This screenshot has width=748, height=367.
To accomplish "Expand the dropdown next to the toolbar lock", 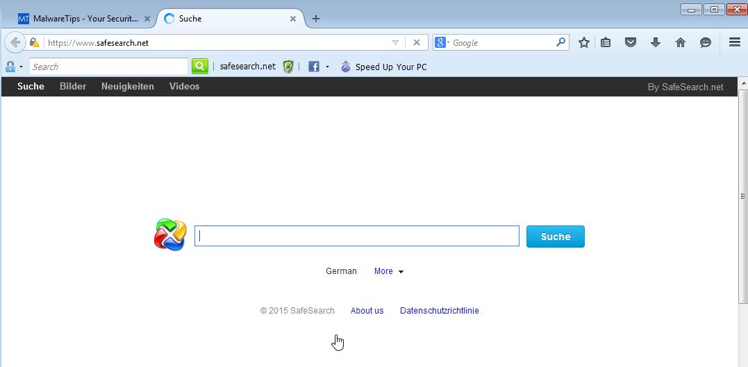I will [x=21, y=67].
